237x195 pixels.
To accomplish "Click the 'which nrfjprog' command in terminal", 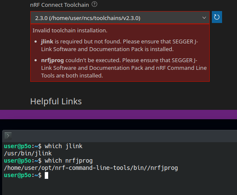I will click(69, 161).
